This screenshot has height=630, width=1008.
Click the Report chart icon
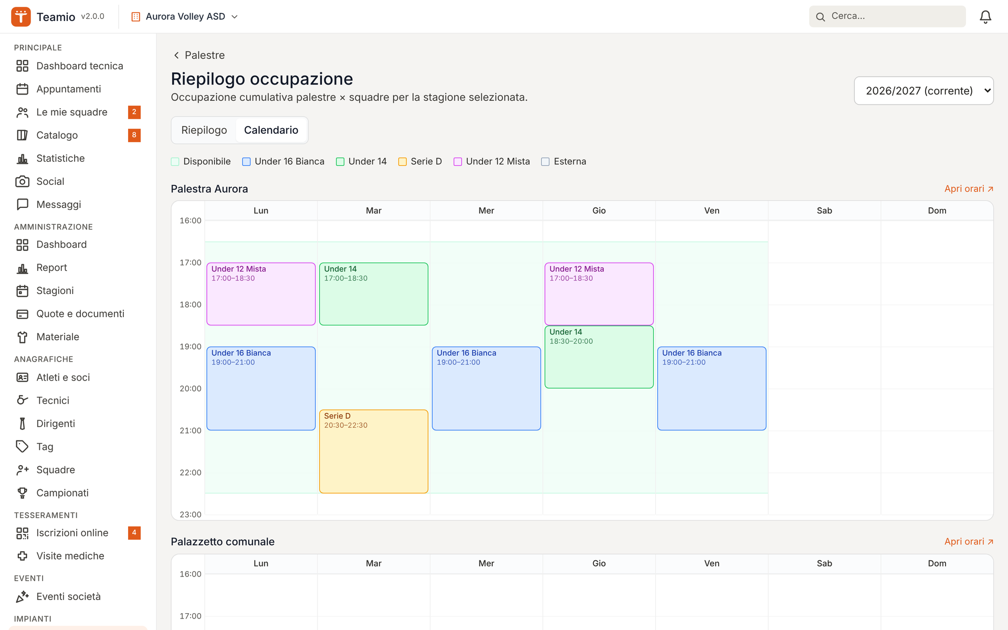pos(22,268)
